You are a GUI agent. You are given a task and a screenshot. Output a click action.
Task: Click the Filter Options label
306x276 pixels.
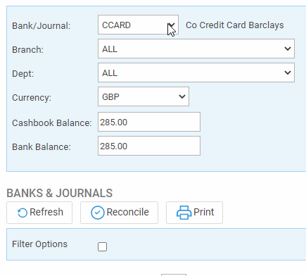[x=39, y=244]
